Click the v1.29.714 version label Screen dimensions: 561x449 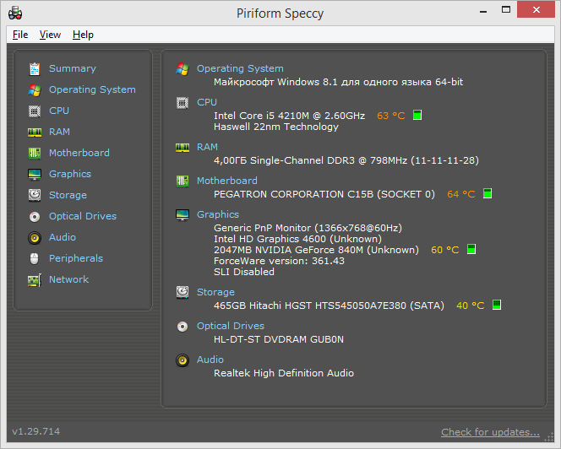click(x=35, y=431)
